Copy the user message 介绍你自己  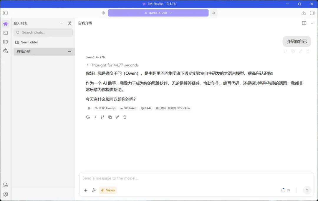pos(293,51)
